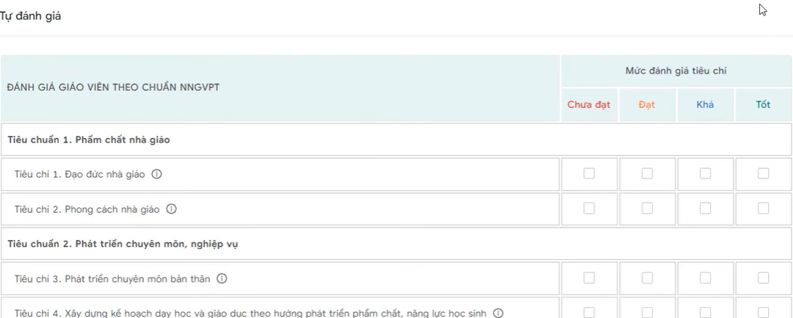793x318 pixels.
Task: Click the Tốt column header
Action: pyautogui.click(x=764, y=105)
